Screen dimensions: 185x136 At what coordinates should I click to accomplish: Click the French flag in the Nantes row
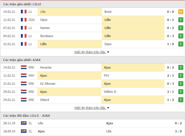(24, 28)
